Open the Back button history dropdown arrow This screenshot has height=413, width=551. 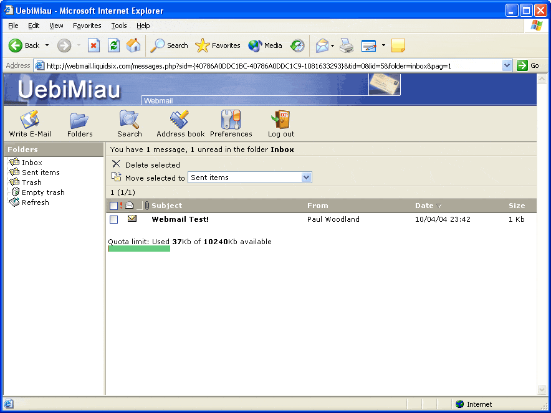pyautogui.click(x=47, y=45)
